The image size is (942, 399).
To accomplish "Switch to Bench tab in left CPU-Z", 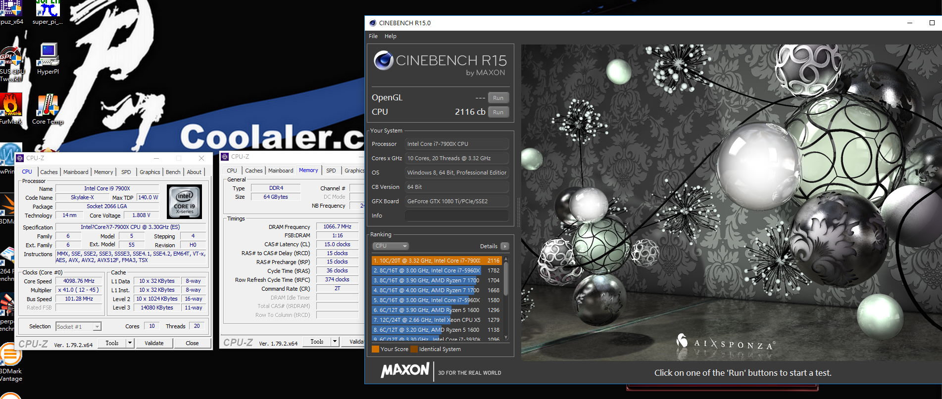I will coord(173,172).
